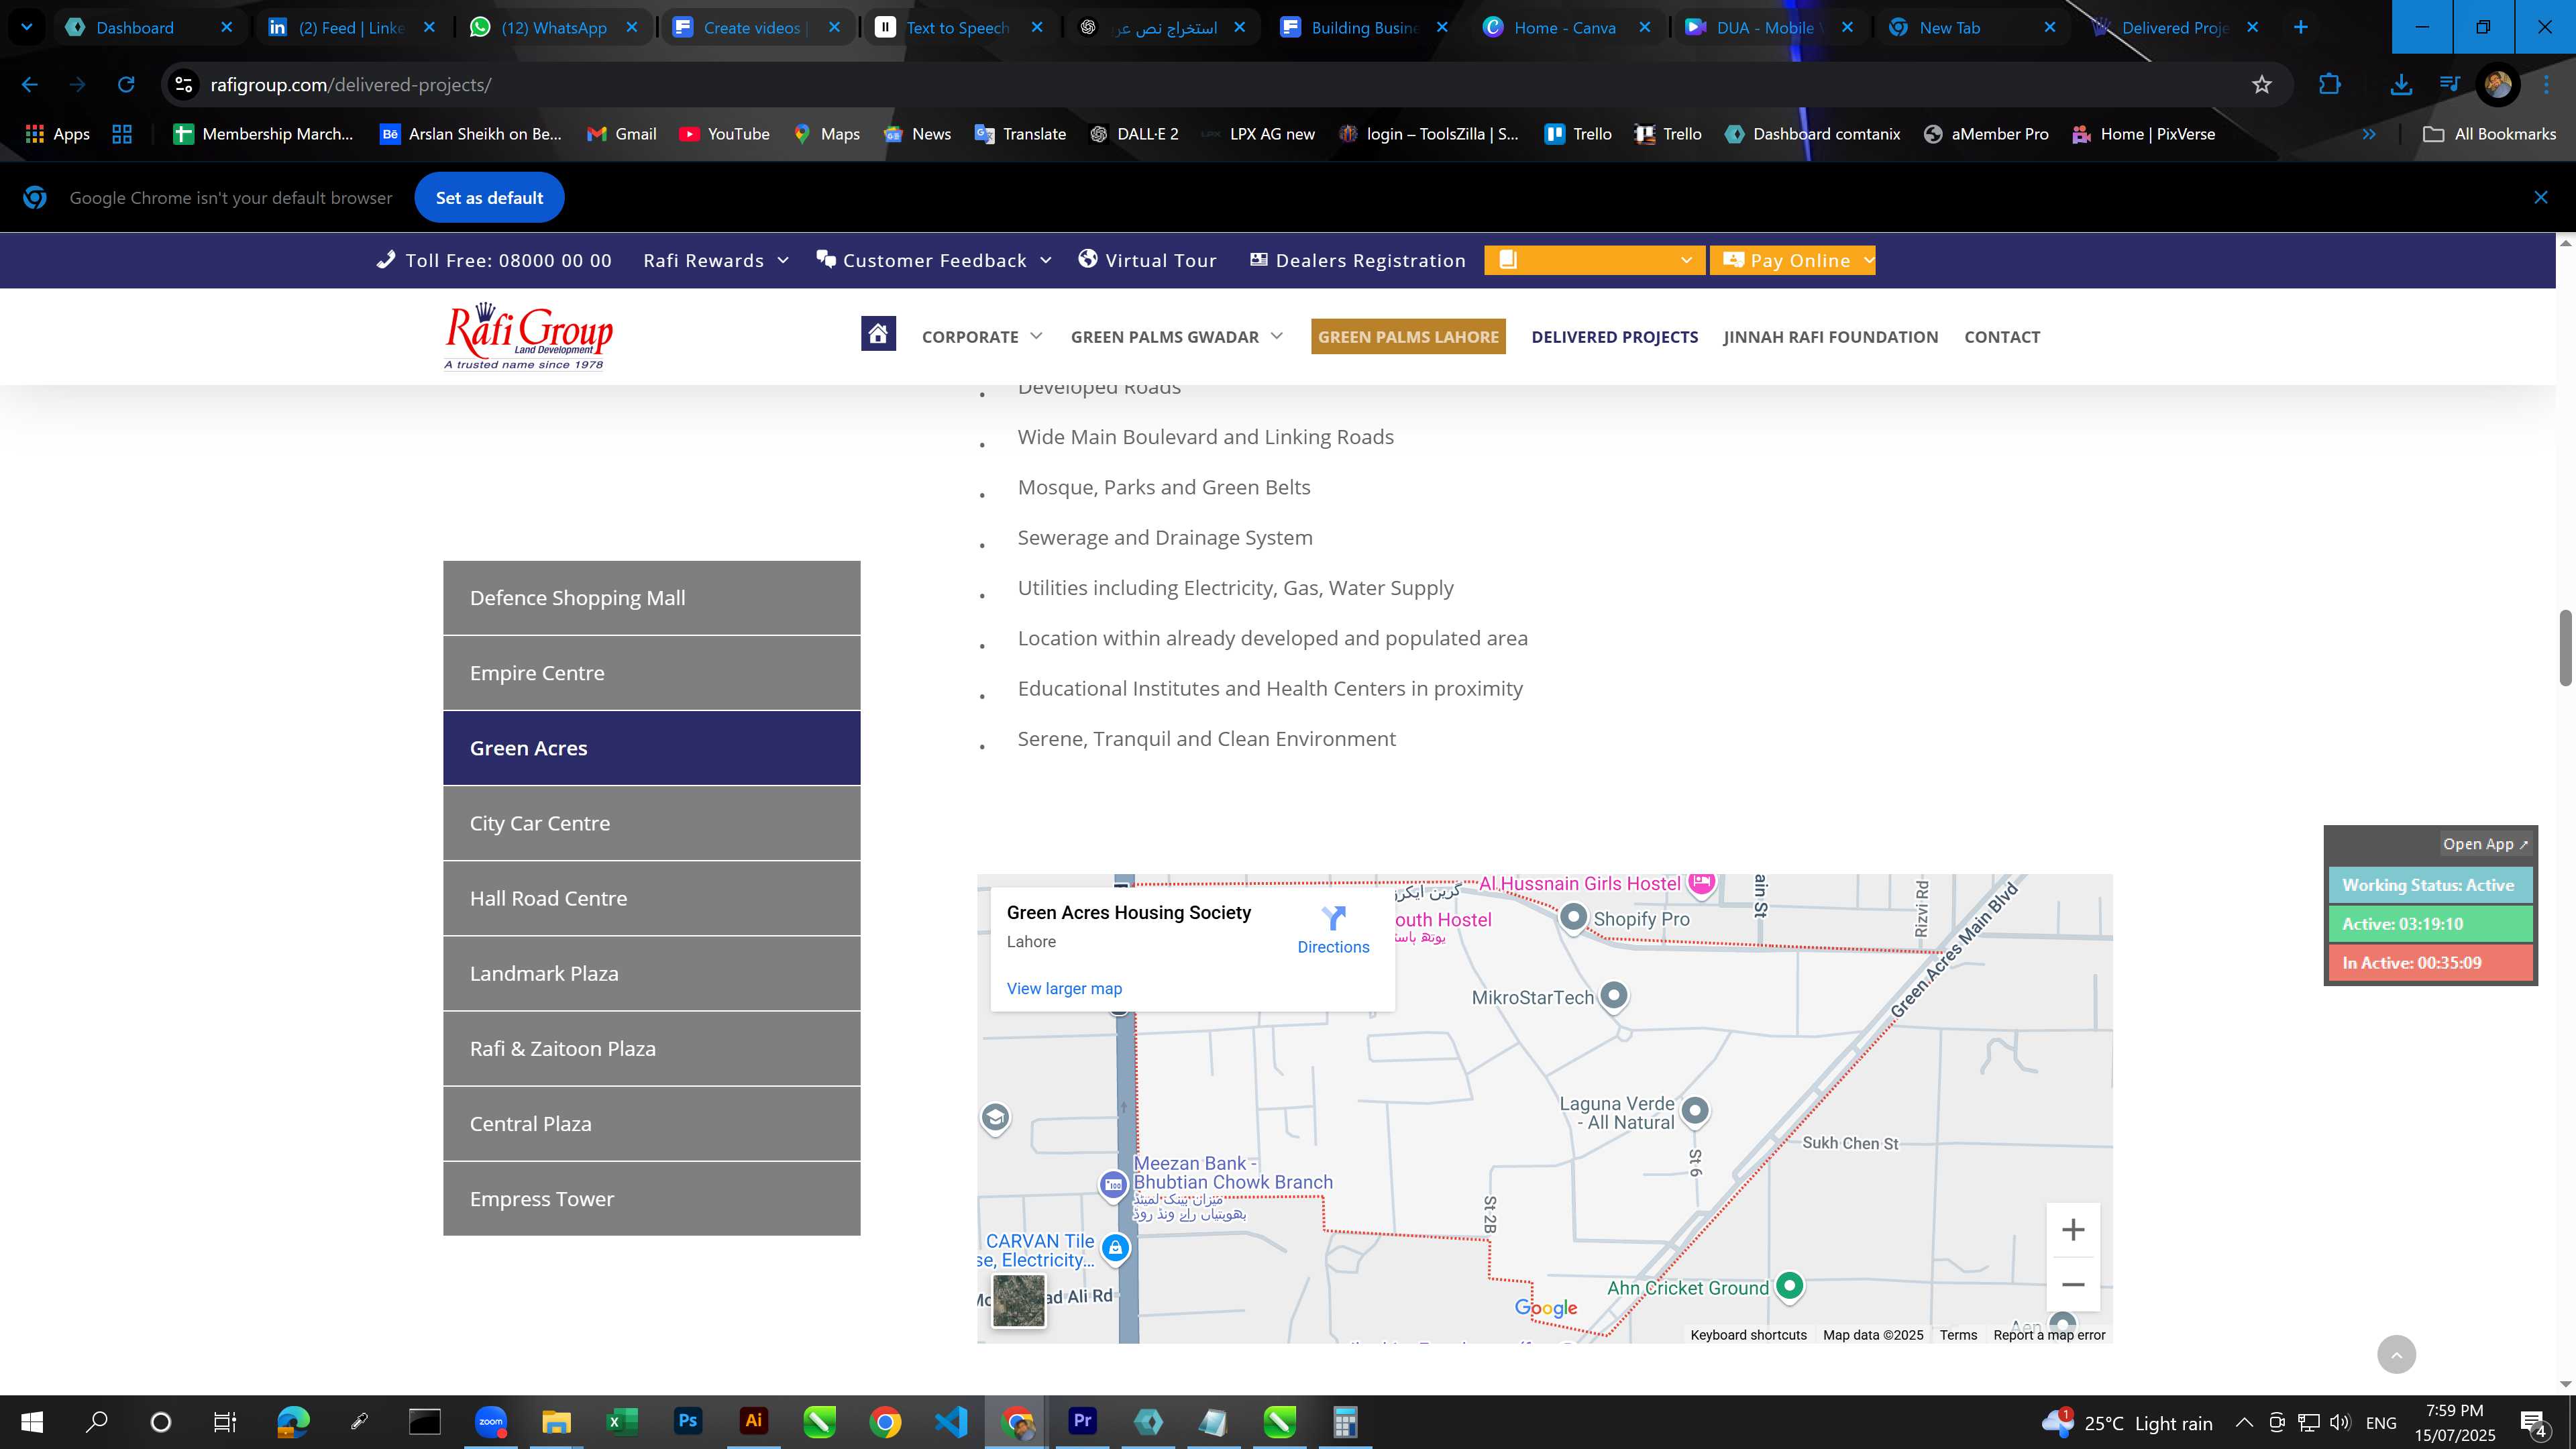
Task: Select Defence Shopping Mall project tab
Action: coord(651,598)
